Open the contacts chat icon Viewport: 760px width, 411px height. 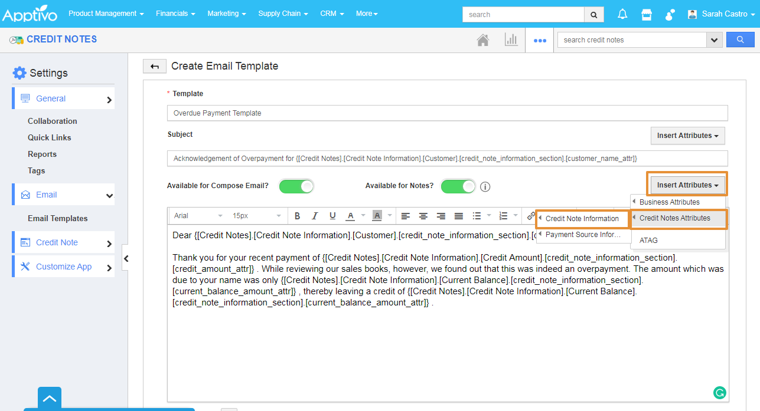coord(670,14)
